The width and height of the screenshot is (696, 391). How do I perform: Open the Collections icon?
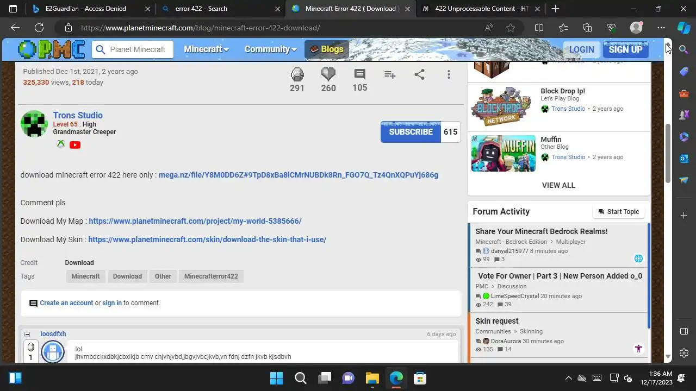pyautogui.click(x=587, y=28)
